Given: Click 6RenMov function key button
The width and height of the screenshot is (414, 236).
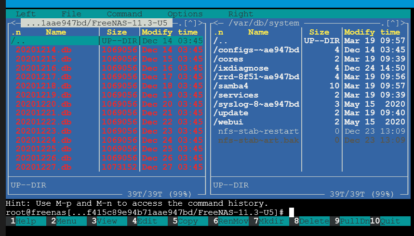Looking at the screenshot, I should point(231,221).
